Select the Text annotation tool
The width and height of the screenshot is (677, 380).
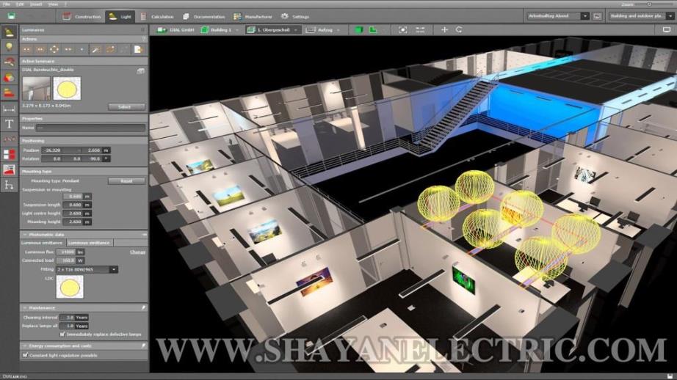pos(9,124)
